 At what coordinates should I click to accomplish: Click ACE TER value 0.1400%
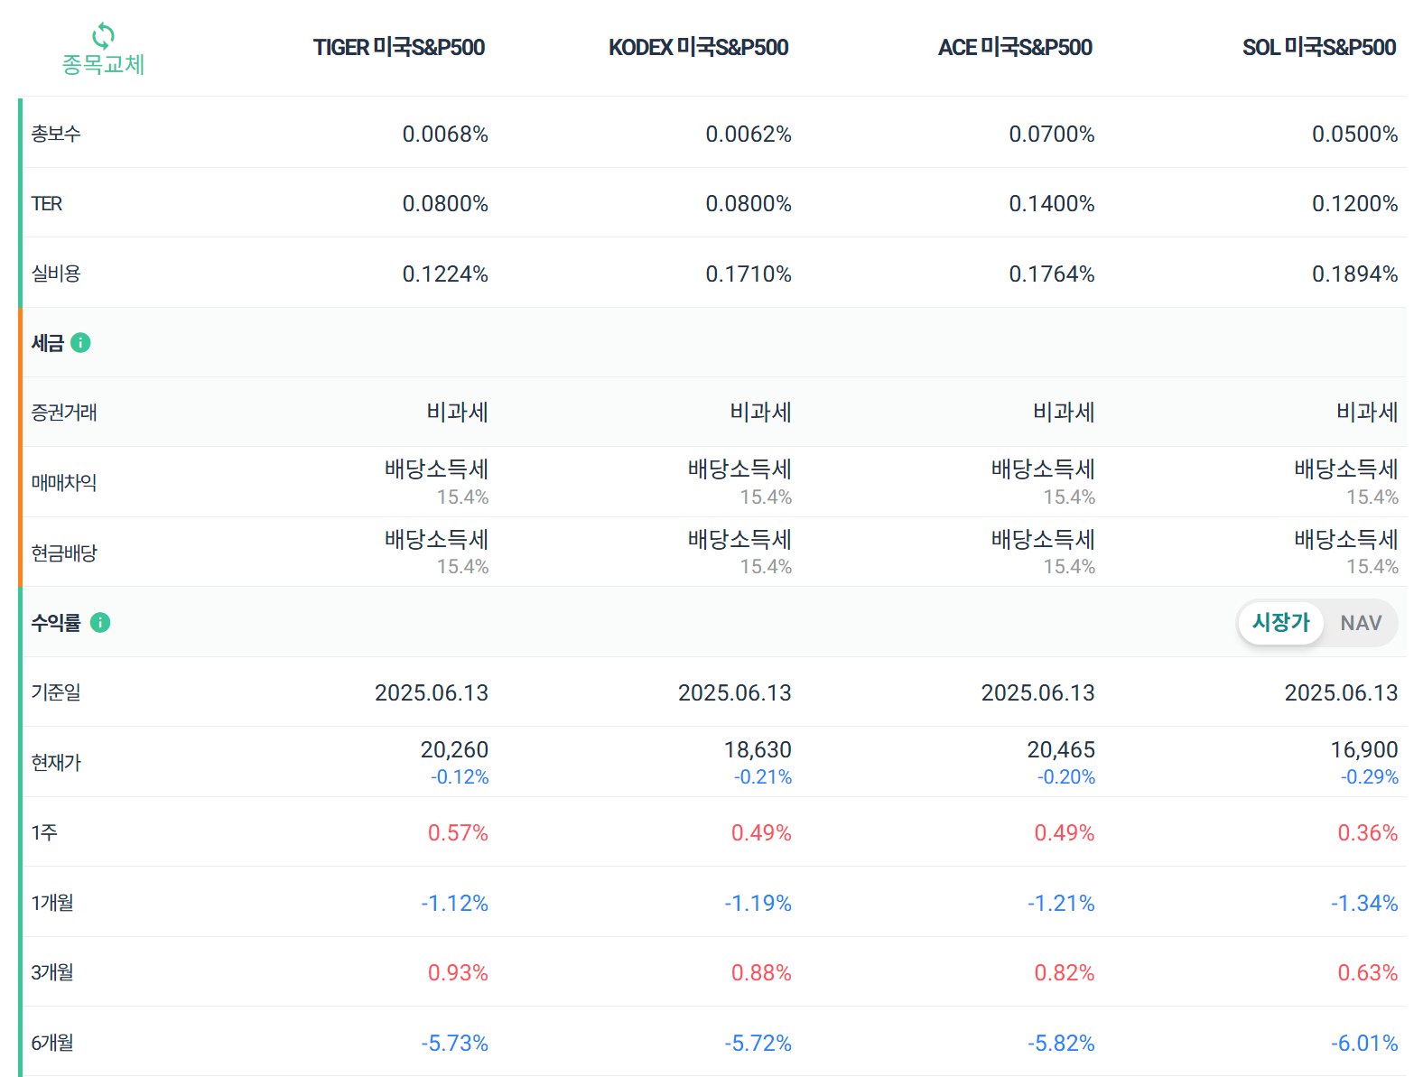pyautogui.click(x=1052, y=204)
